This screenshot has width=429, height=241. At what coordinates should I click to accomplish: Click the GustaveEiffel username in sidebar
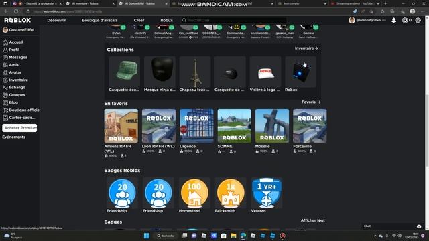coord(21,30)
